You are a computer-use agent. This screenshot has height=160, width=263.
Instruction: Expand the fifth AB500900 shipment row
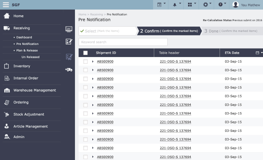[93, 96]
